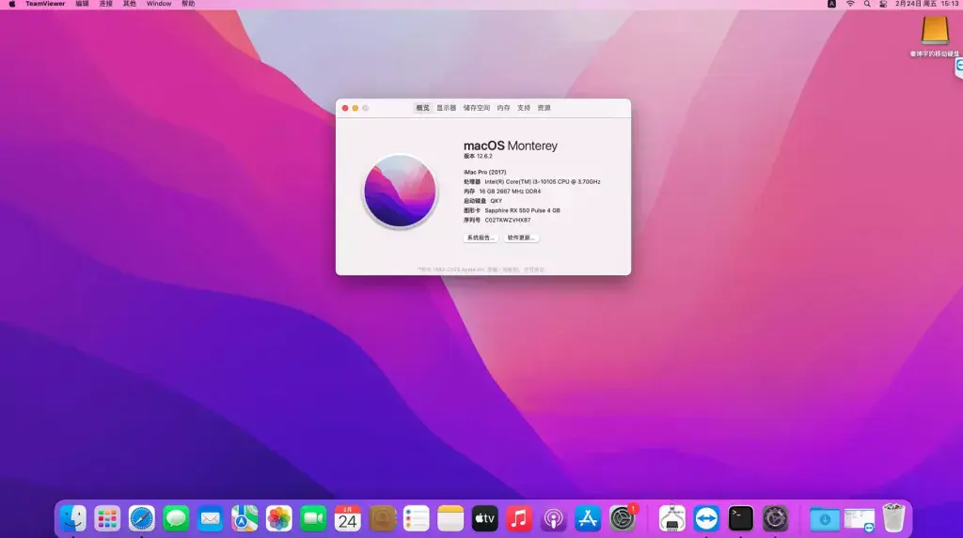Open TeamViewer from the Dock
Viewport: 963px width, 538px height.
click(706, 519)
